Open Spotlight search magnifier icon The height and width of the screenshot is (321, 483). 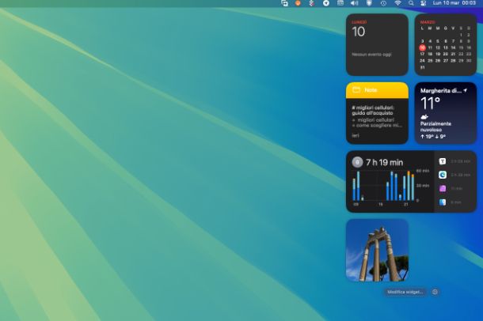point(411,3)
